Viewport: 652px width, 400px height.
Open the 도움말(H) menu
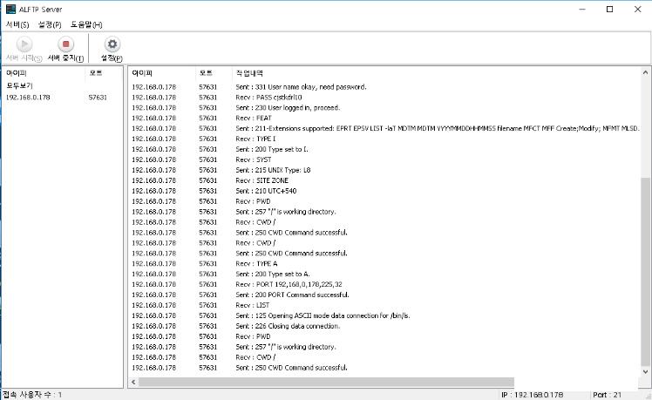point(85,24)
